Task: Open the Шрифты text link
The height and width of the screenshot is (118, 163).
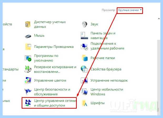Action: [98, 103]
